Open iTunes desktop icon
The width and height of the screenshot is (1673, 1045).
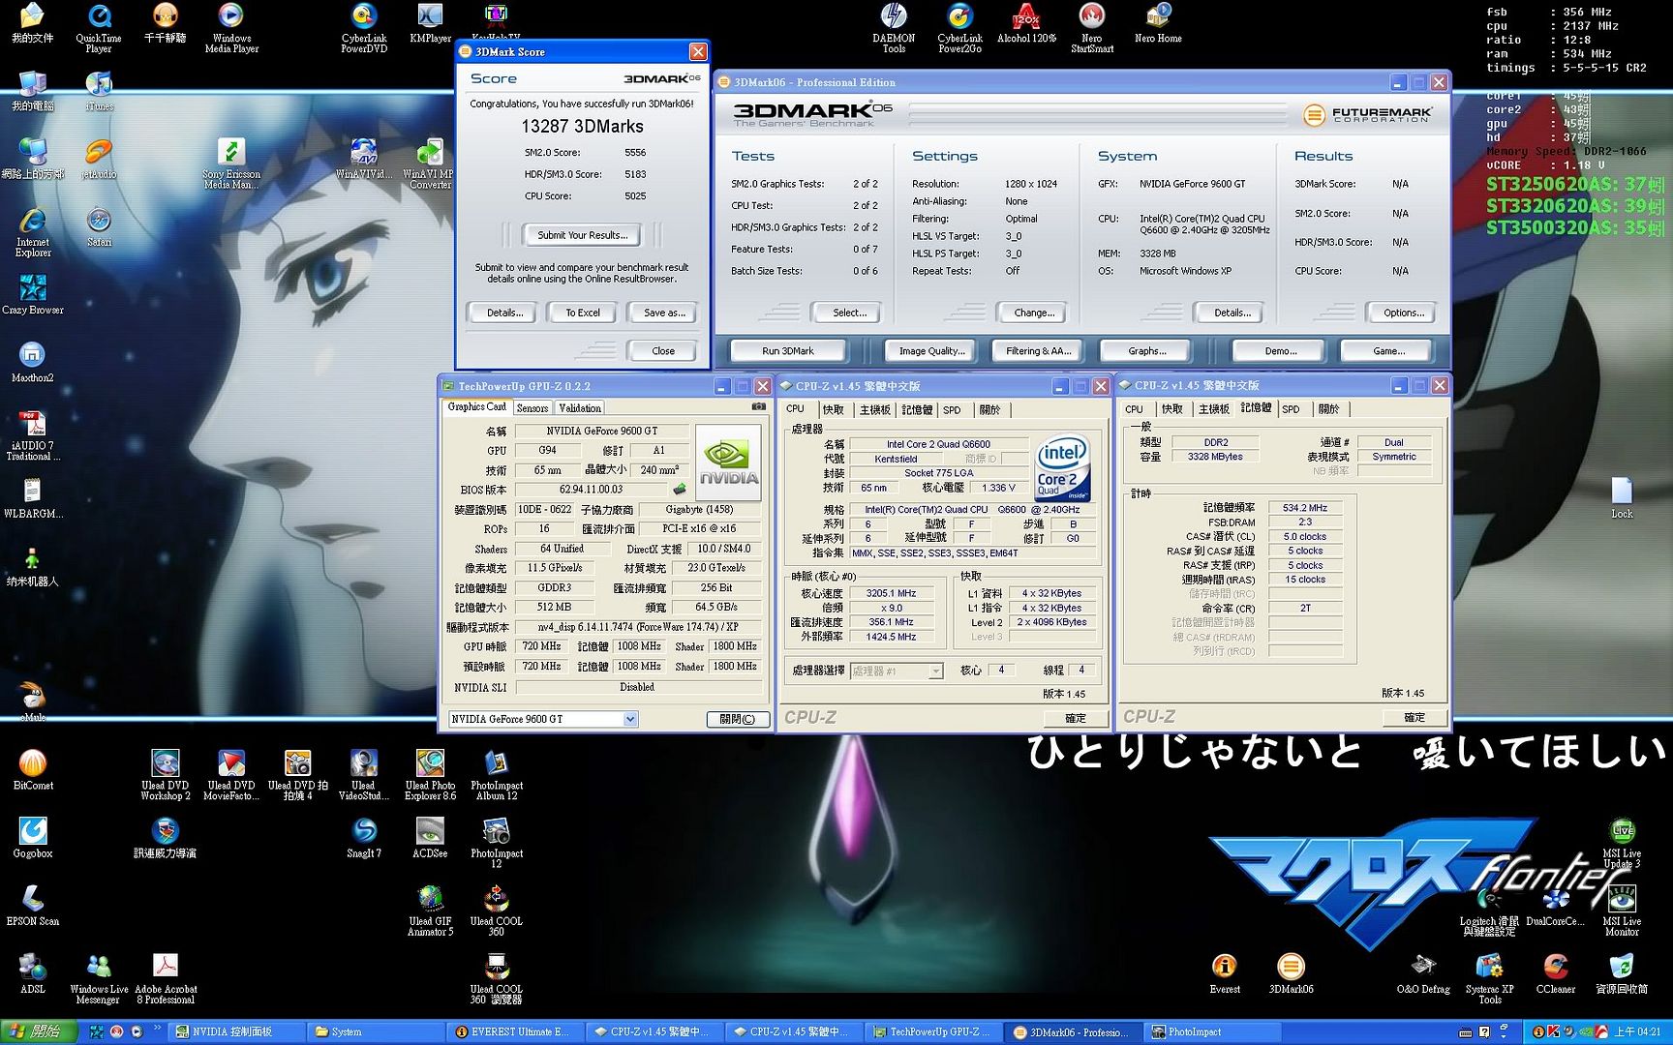[99, 91]
